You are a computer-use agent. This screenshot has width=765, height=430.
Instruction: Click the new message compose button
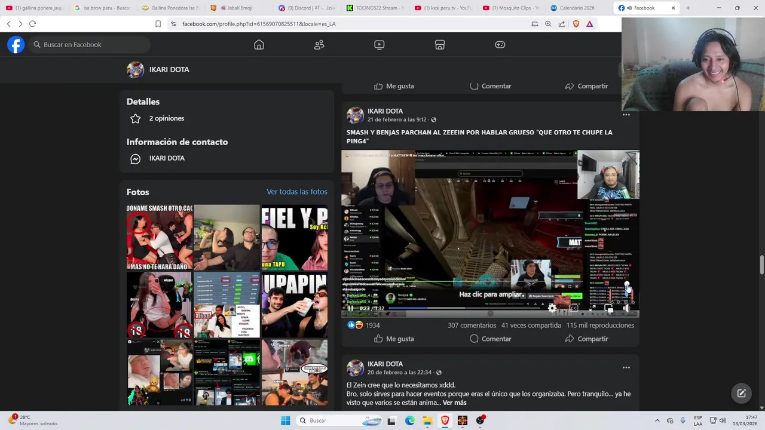point(741,393)
